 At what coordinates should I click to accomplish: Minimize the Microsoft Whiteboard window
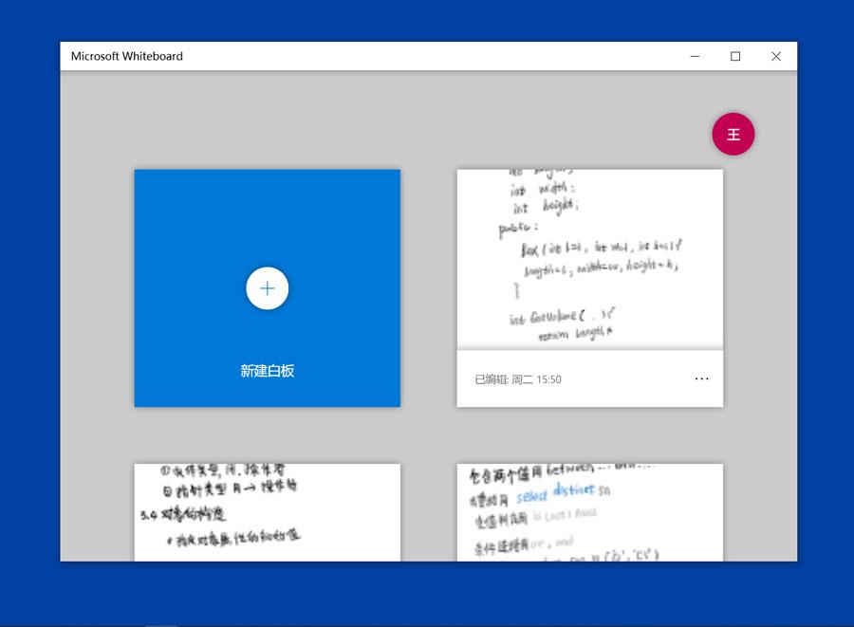point(695,56)
